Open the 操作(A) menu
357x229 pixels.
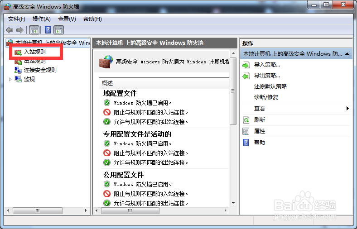(41, 19)
